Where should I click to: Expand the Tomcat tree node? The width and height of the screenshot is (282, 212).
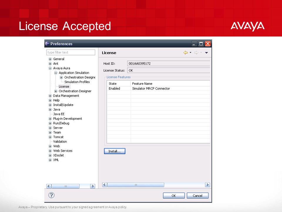pos(50,137)
